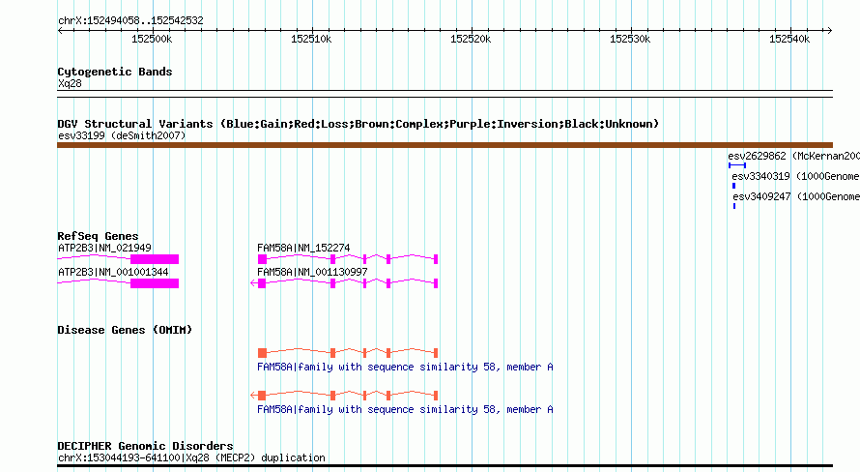Image resolution: width=860 pixels, height=472 pixels.
Task: Open the lower FAM58A family with sequence similarity link
Action: coord(405,409)
